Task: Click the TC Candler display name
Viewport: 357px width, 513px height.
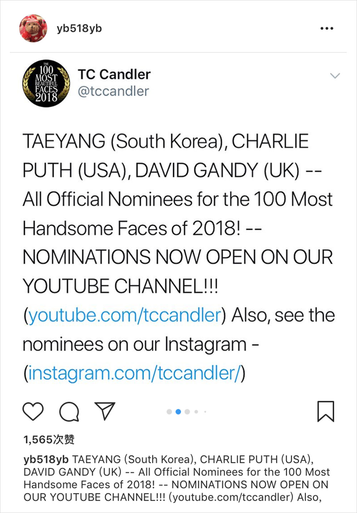Action: tap(114, 74)
